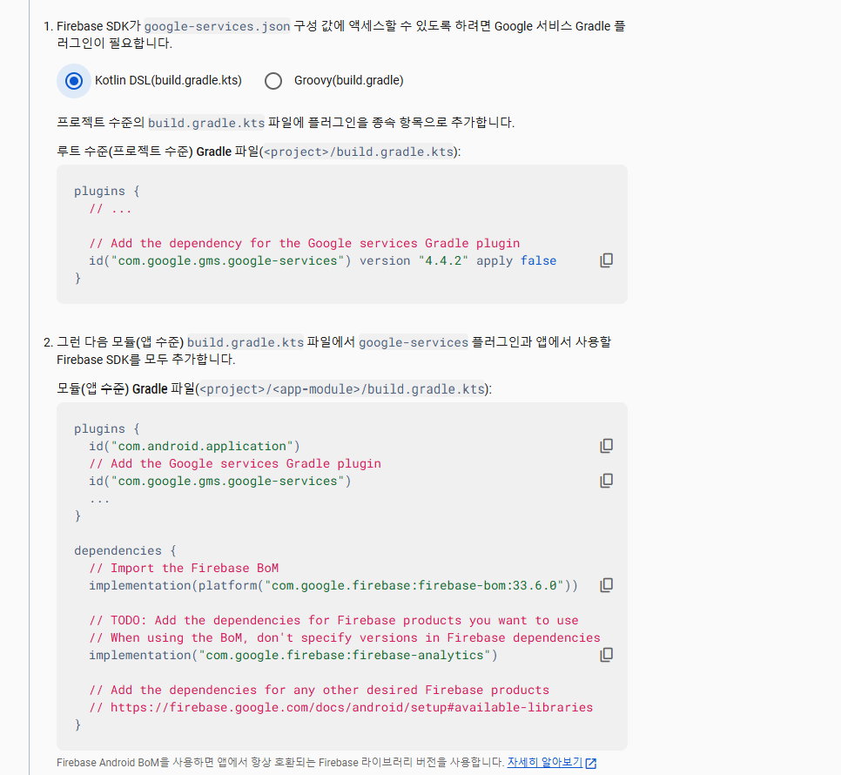Viewport: 841px width, 775px height.
Task: Click the 'Groovy(build.gradle)' label text
Action: coord(348,80)
